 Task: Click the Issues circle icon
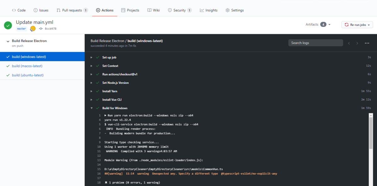pos(36,10)
